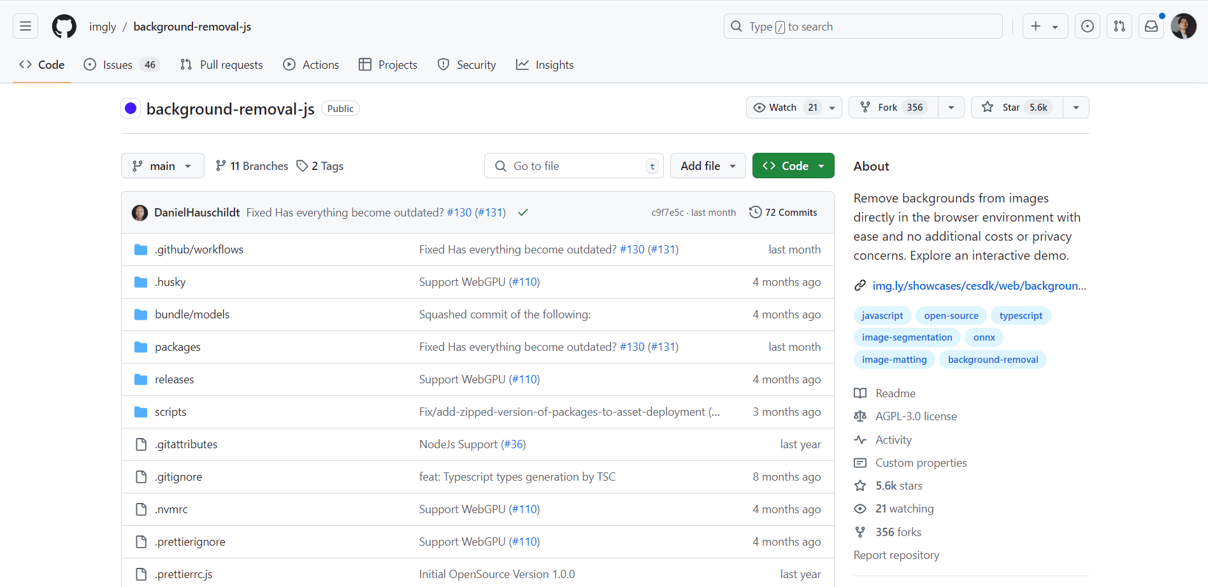
Task: Open the Add file dropdown
Action: 707,166
